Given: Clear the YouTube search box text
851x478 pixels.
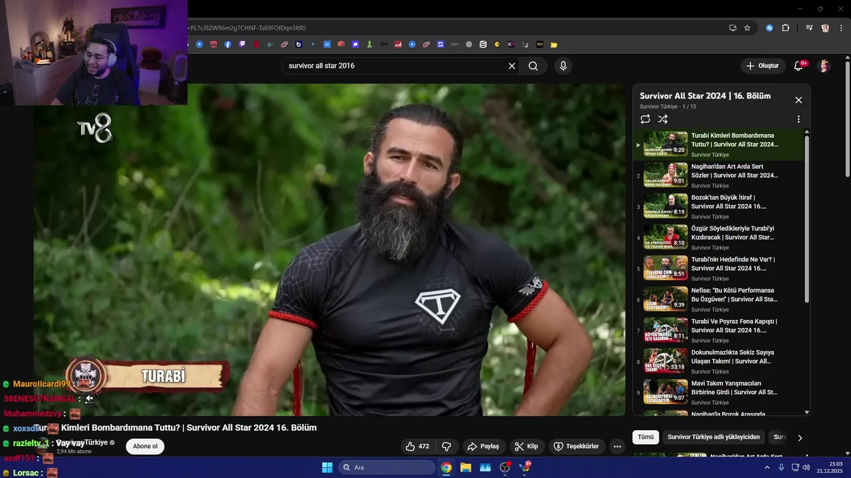Looking at the screenshot, I should pos(512,66).
